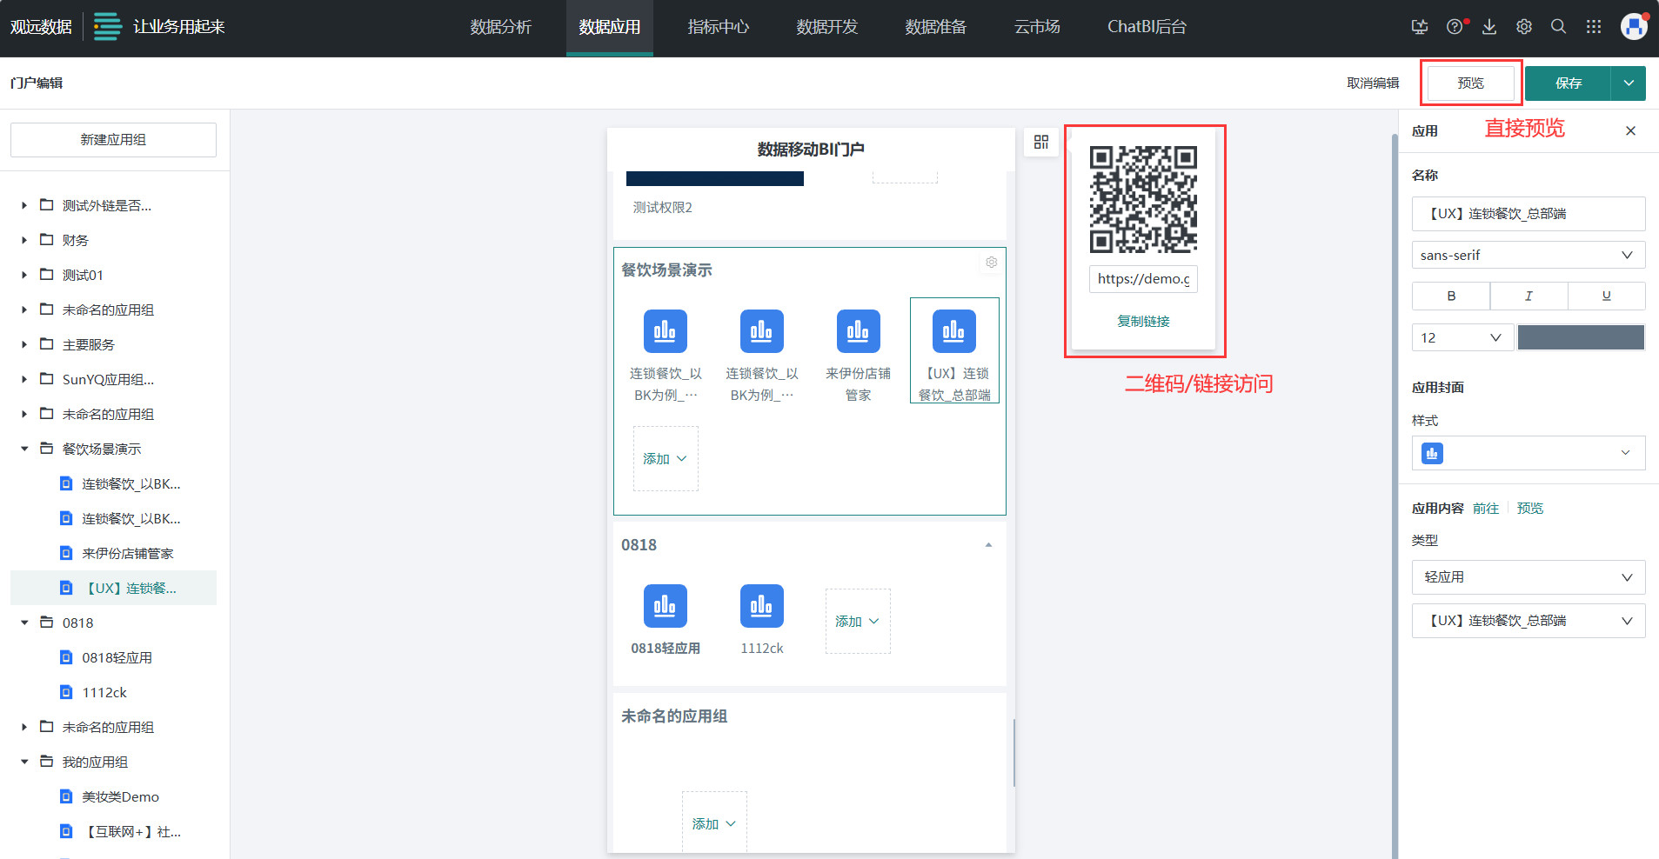Open the search icon in top bar
This screenshot has height=859, width=1659.
point(1558,27)
